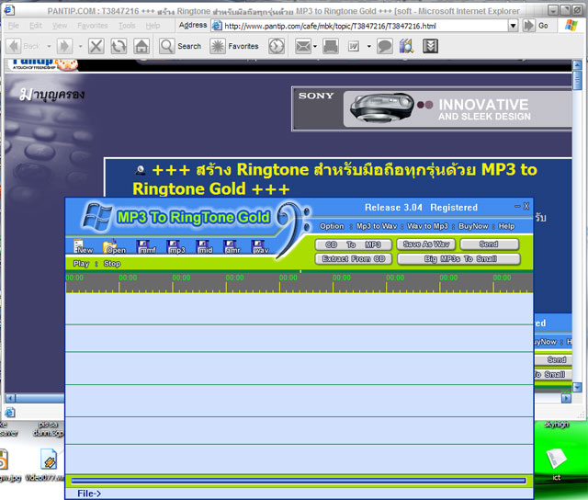
Task: Open IE Favorites star button
Action: 234,47
